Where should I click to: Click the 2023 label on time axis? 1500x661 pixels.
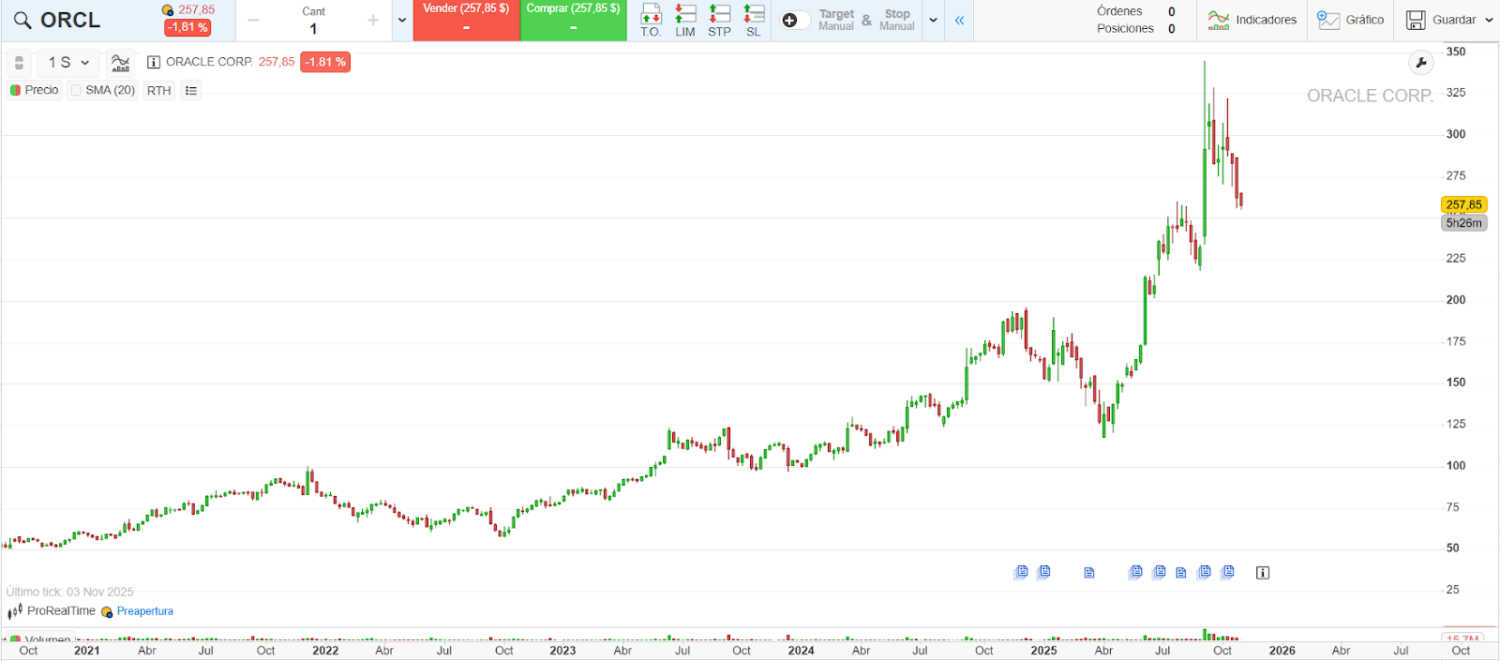(562, 651)
